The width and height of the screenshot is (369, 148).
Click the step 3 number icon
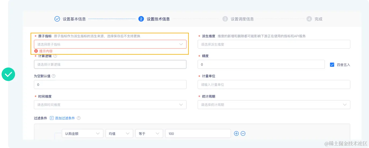(225, 19)
